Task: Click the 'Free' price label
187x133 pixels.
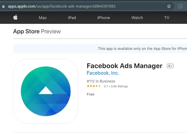Action: click(91, 94)
